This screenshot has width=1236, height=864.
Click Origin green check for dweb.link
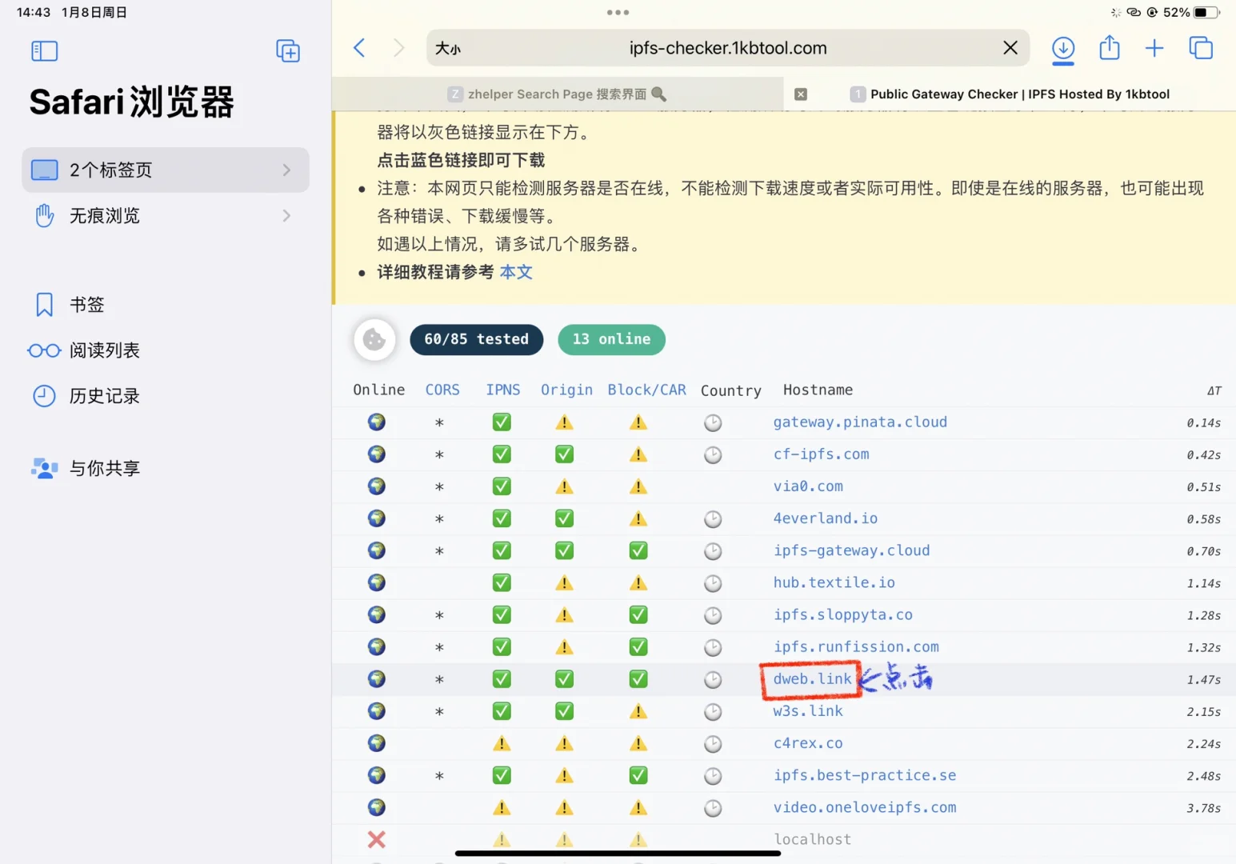565,678
